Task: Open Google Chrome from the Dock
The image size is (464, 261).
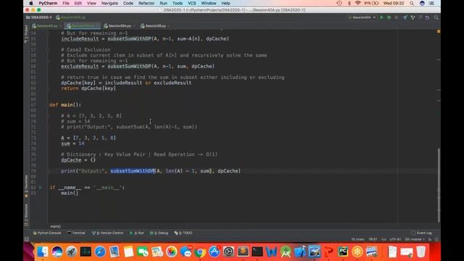Action: [x=200, y=252]
